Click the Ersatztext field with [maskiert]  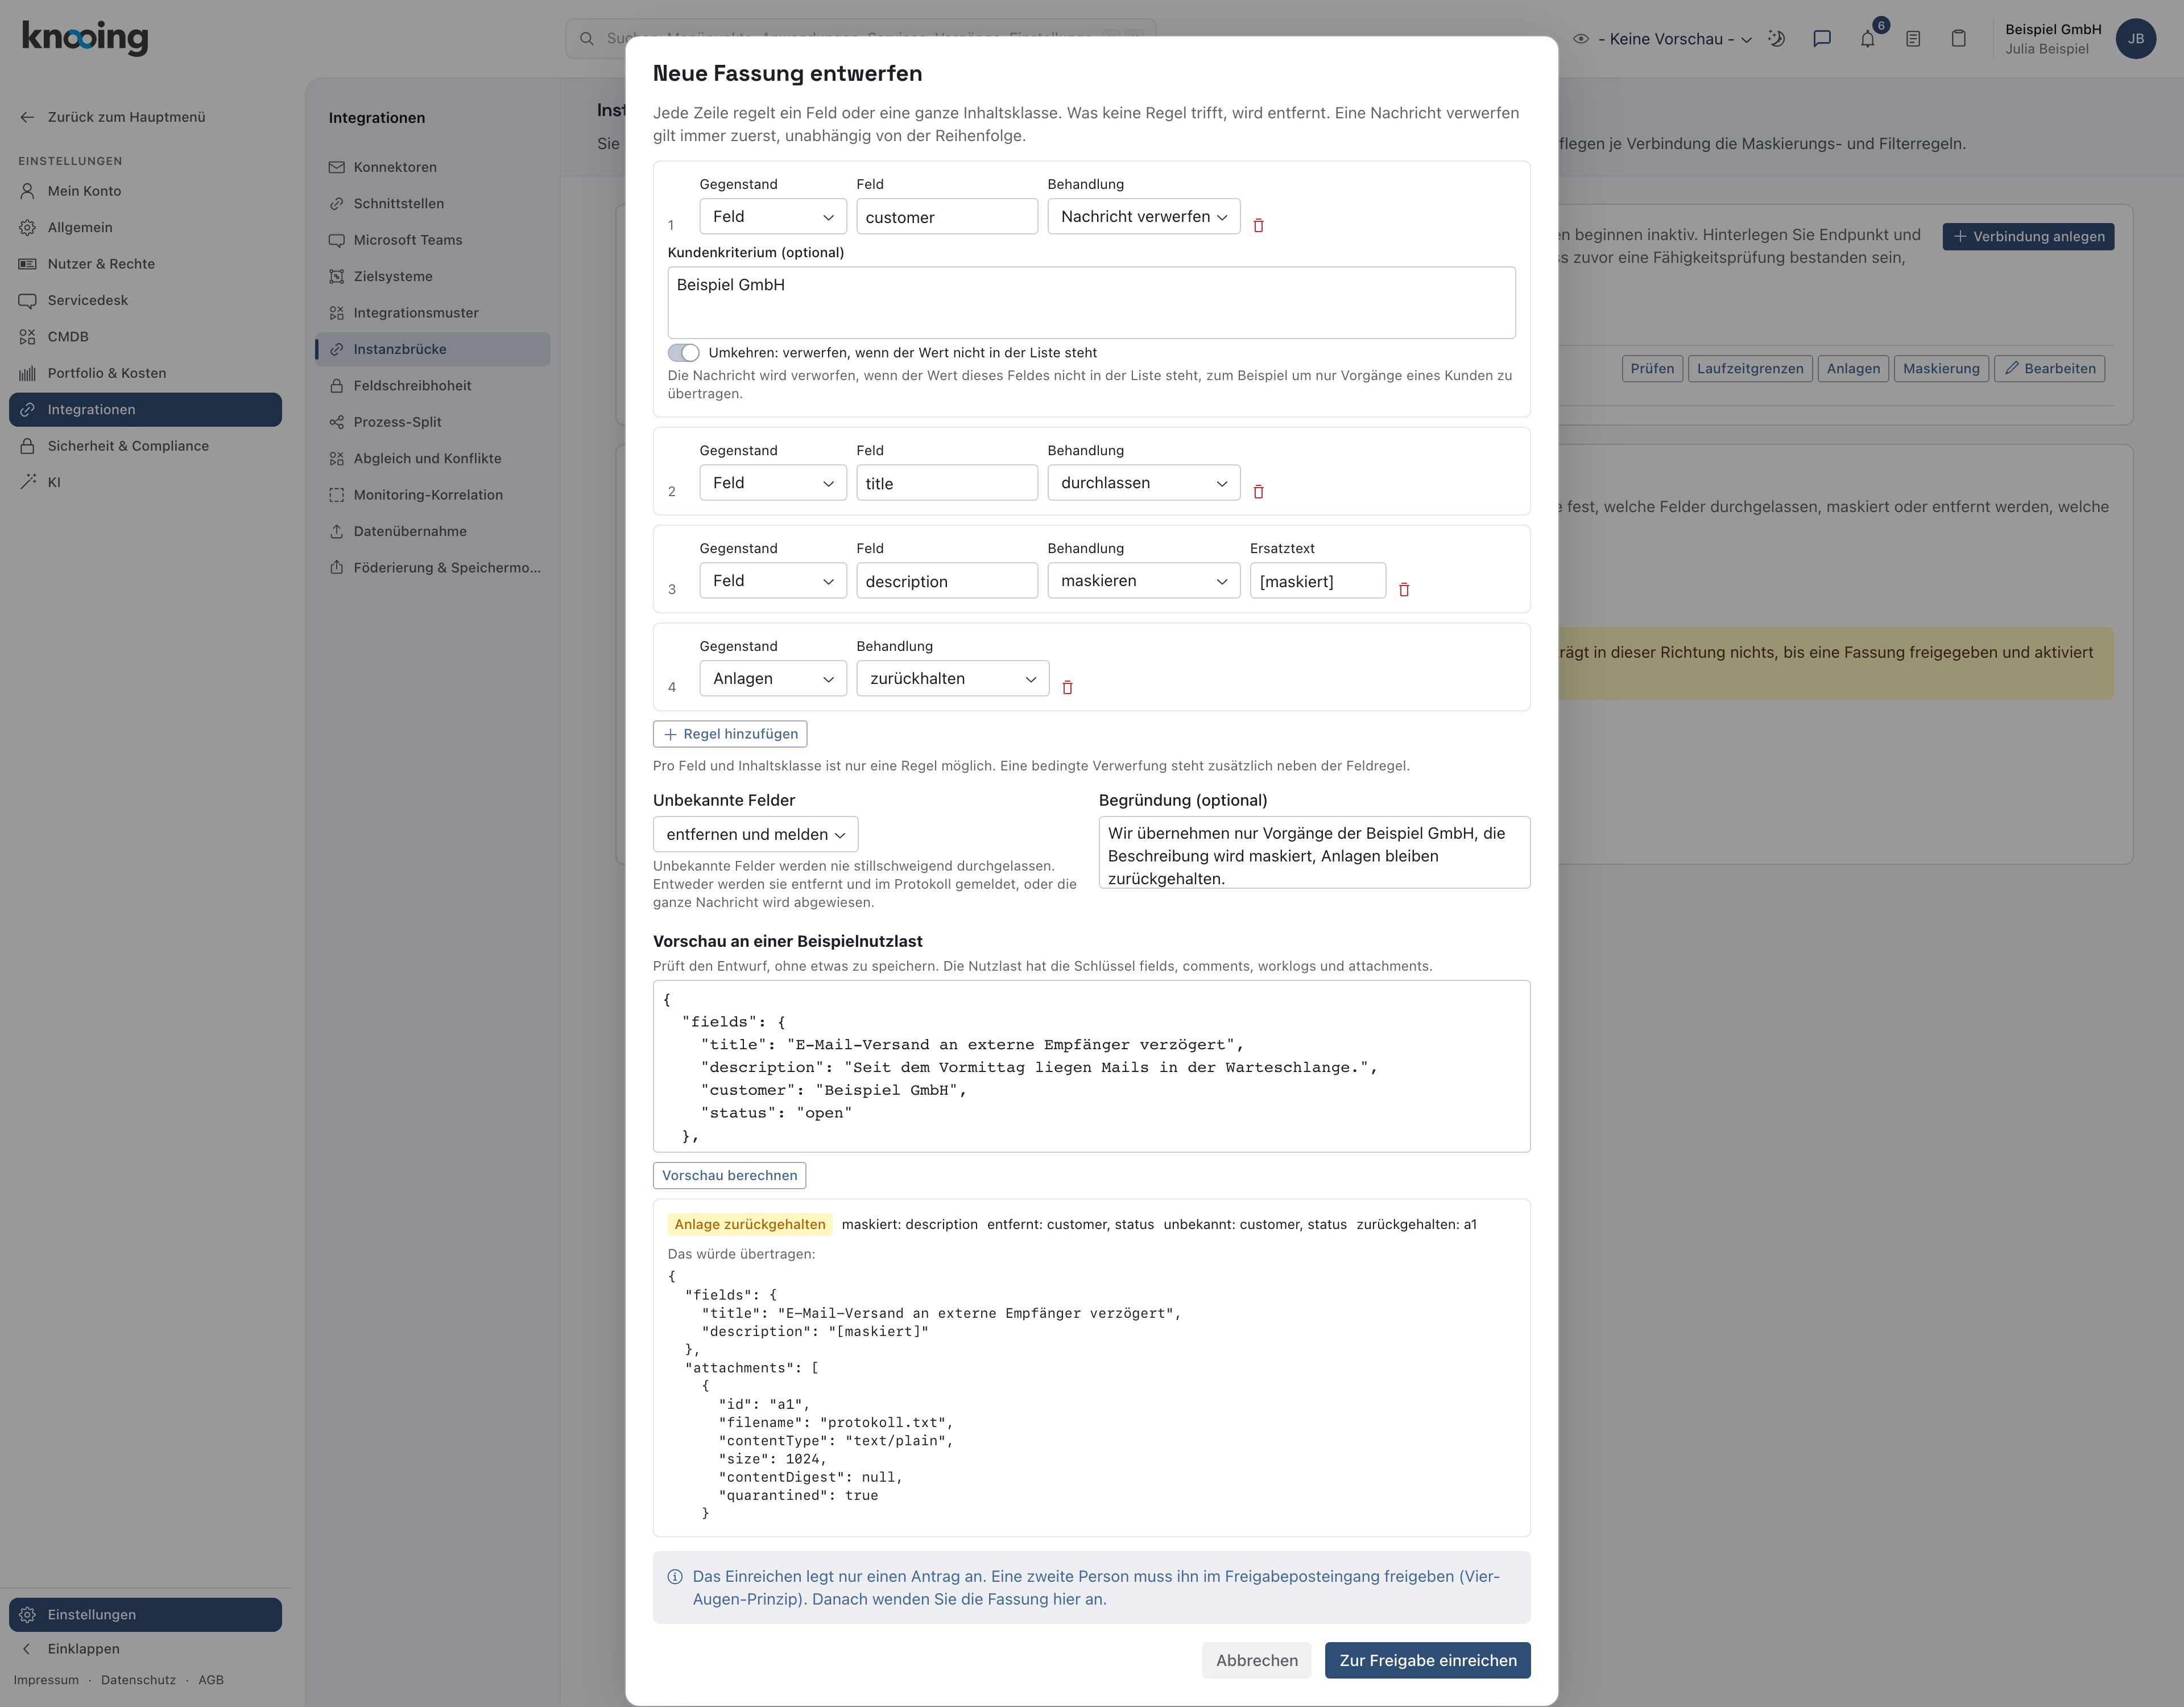click(1318, 582)
